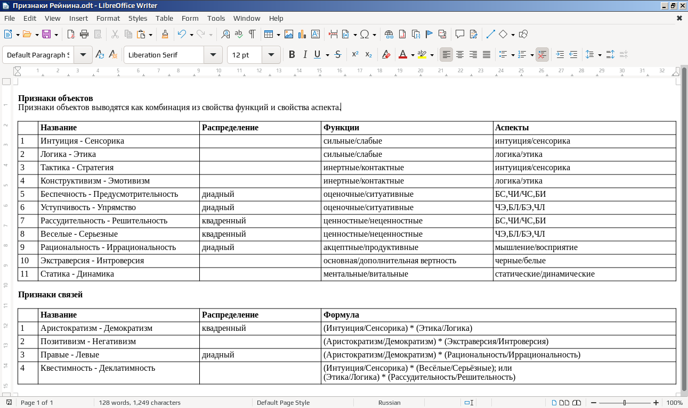Click the zoom slider in the status bar
This screenshot has height=408, width=688.
pyautogui.click(x=625, y=403)
